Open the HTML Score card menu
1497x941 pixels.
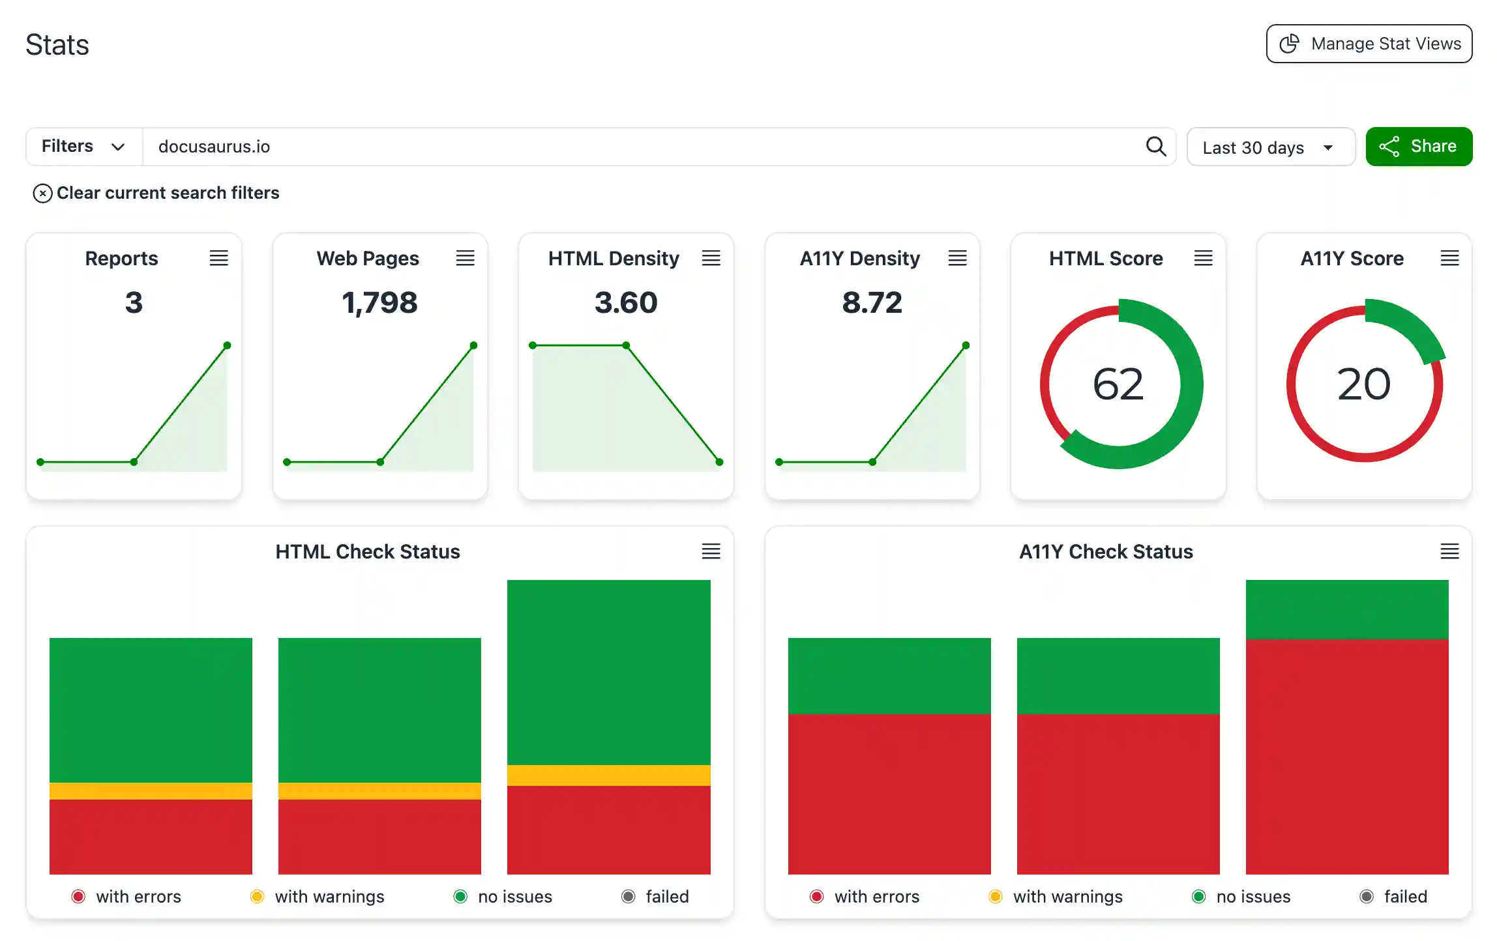click(x=1204, y=257)
